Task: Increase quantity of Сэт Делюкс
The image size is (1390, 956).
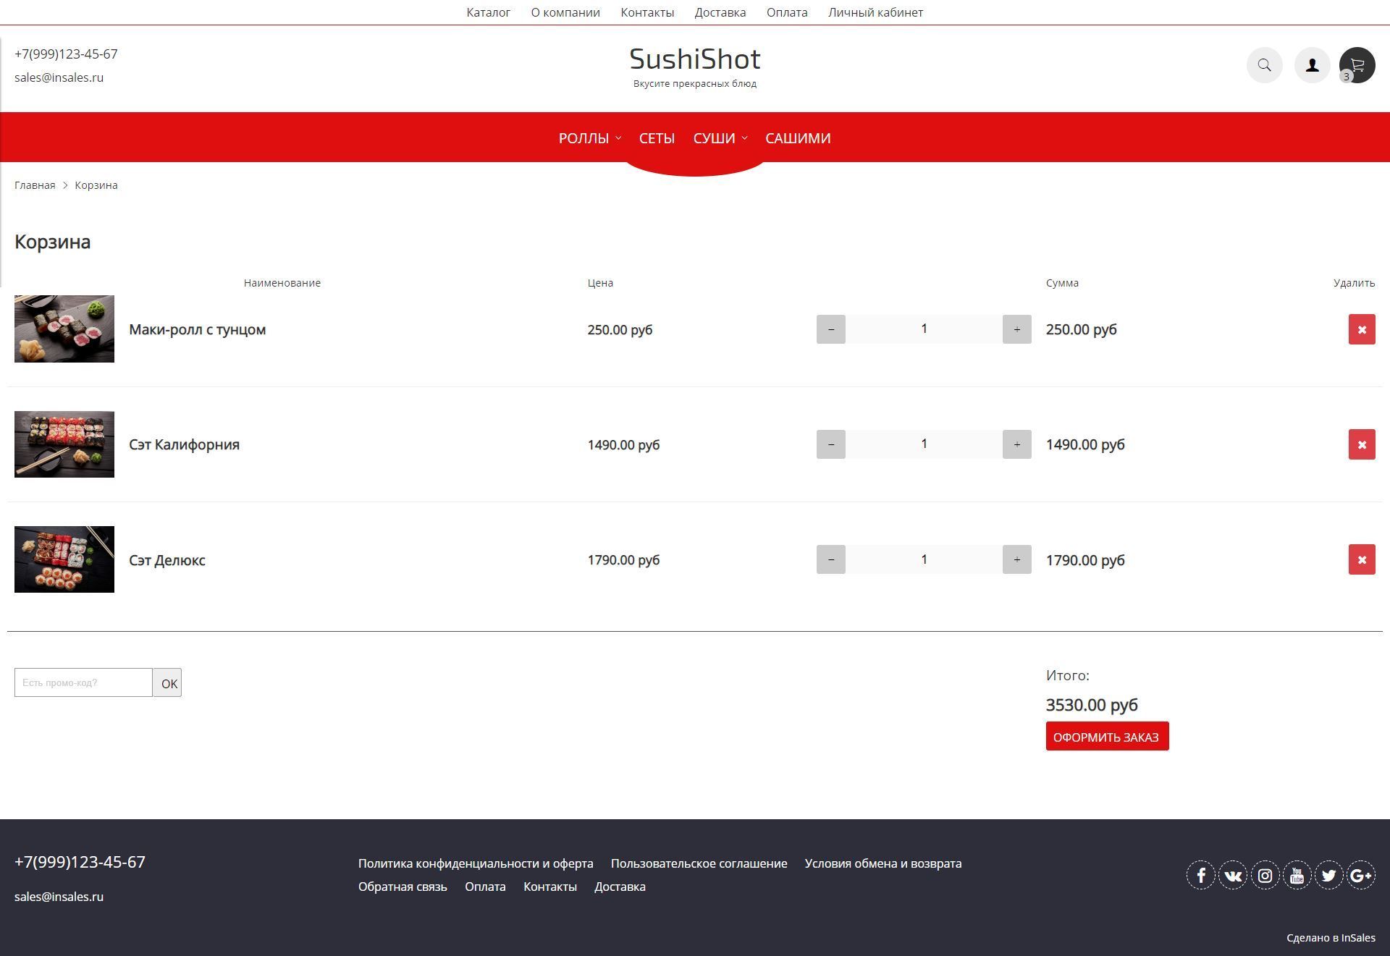Action: [x=1017, y=559]
